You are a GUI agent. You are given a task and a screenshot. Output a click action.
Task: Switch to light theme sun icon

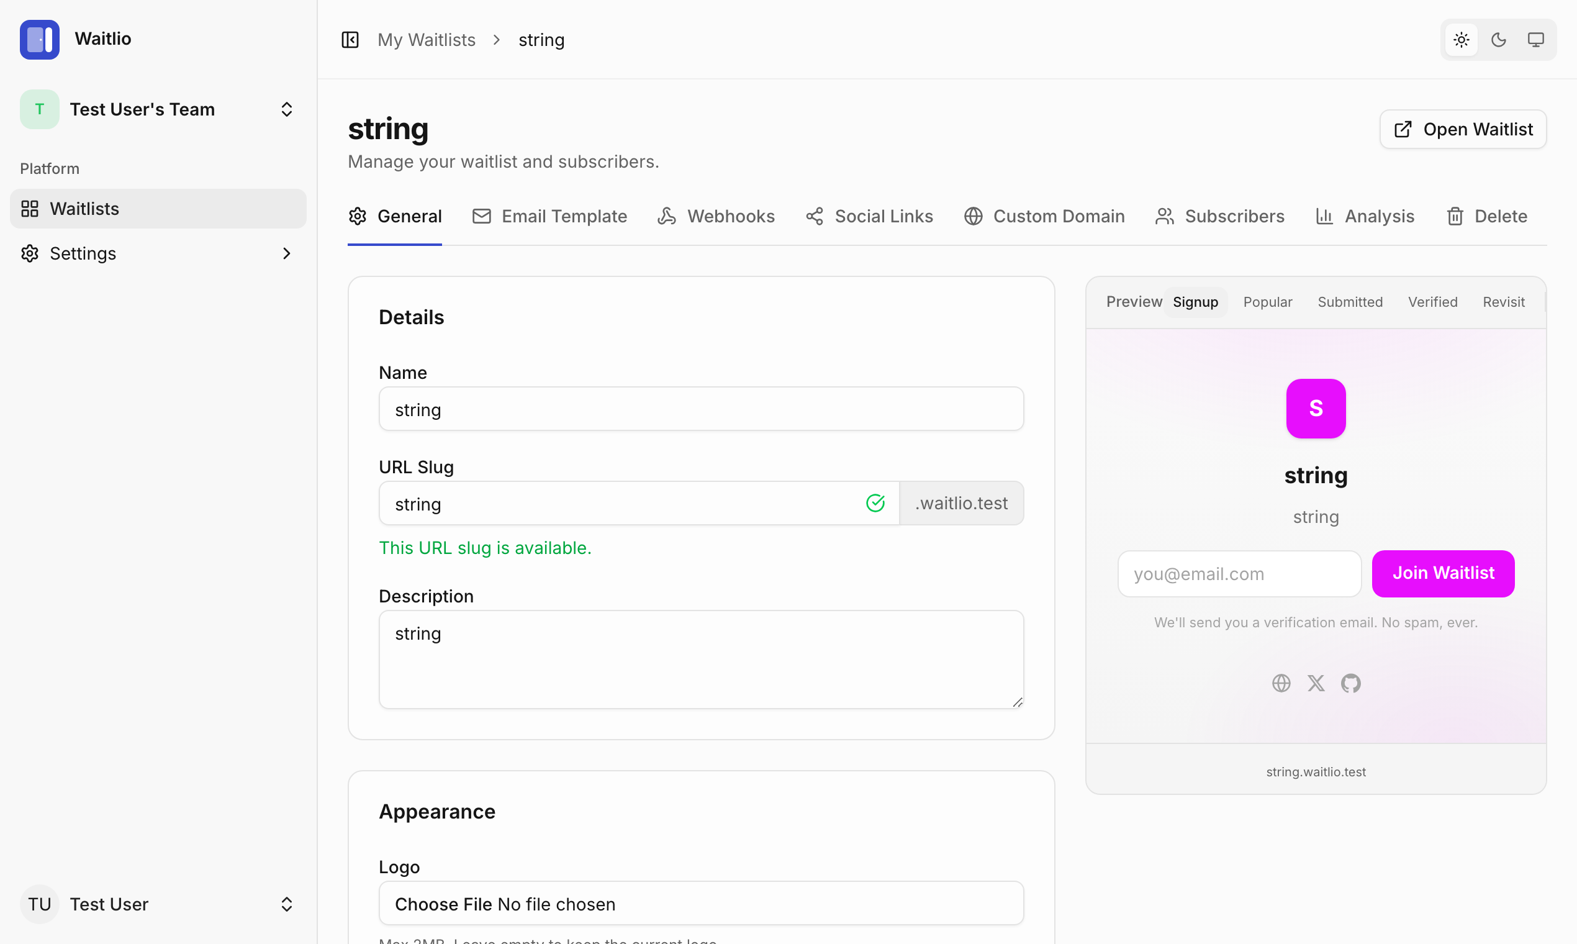pos(1462,40)
